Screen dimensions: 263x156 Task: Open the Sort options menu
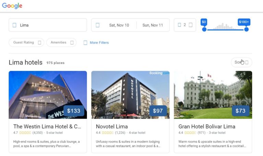point(241,62)
